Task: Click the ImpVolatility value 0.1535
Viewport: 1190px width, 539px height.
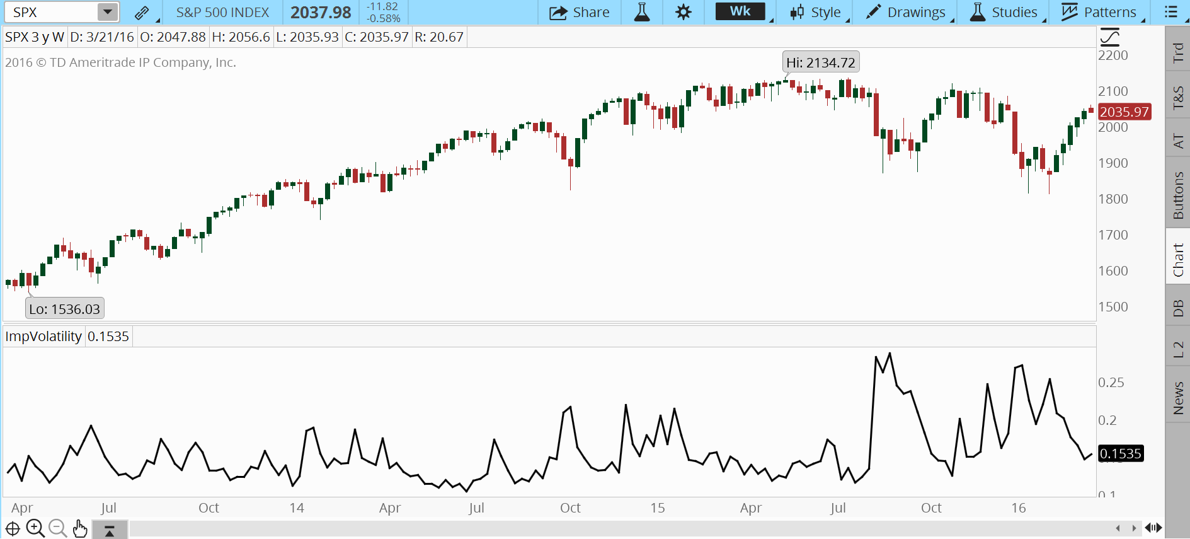Action: 108,336
